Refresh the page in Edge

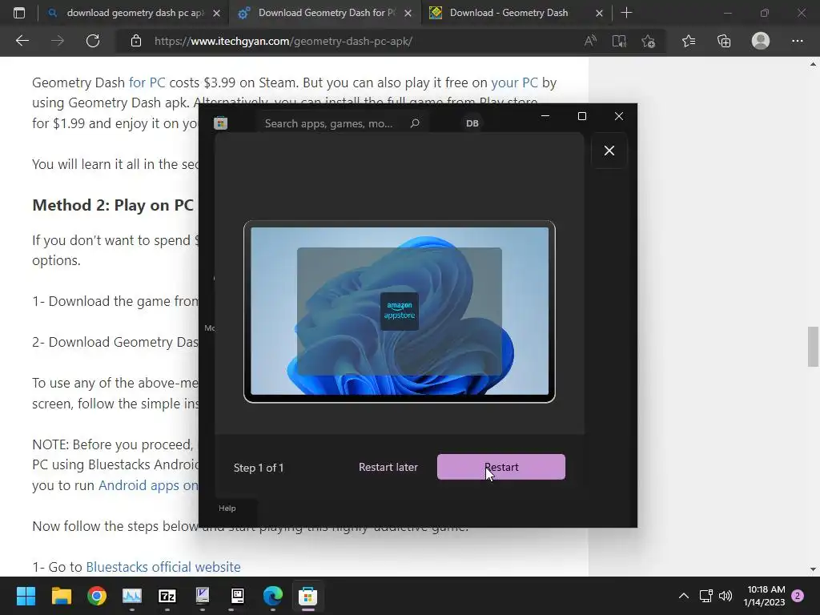(x=93, y=41)
